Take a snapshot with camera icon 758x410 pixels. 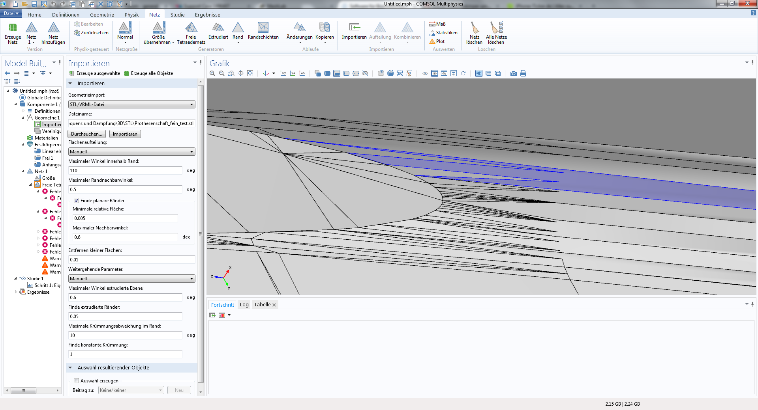click(x=513, y=73)
